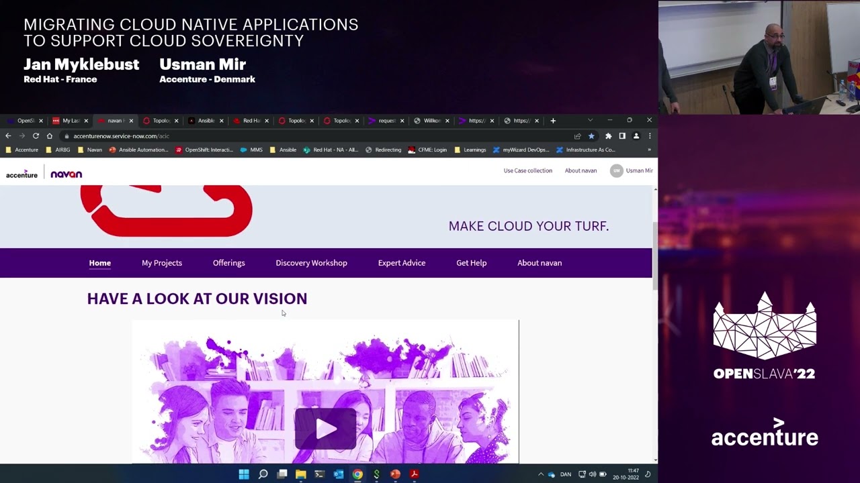Image resolution: width=860 pixels, height=483 pixels.
Task: Open the Chrome profile avatar icon
Action: [636, 136]
